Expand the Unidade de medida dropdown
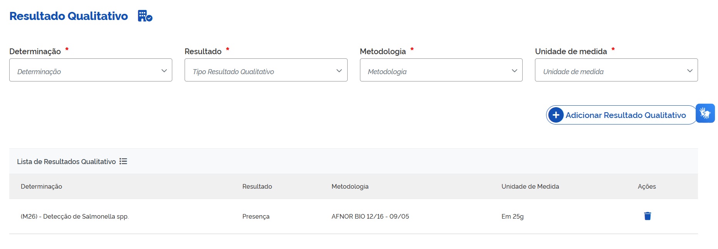The height and width of the screenshot is (249, 718). 616,70
